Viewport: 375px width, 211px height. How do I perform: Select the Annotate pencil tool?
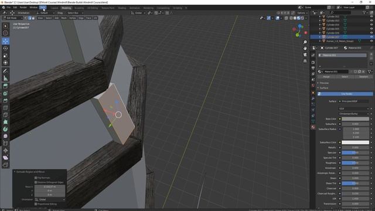click(x=5, y=71)
